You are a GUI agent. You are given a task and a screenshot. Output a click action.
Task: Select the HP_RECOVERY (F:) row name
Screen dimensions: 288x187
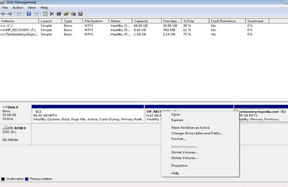pos(20,30)
